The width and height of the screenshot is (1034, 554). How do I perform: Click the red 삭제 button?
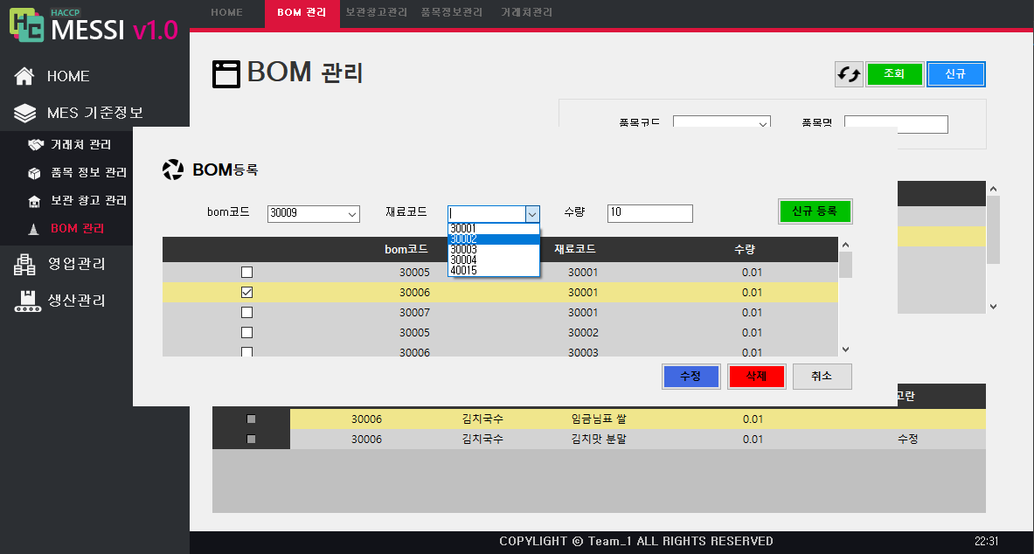click(756, 376)
